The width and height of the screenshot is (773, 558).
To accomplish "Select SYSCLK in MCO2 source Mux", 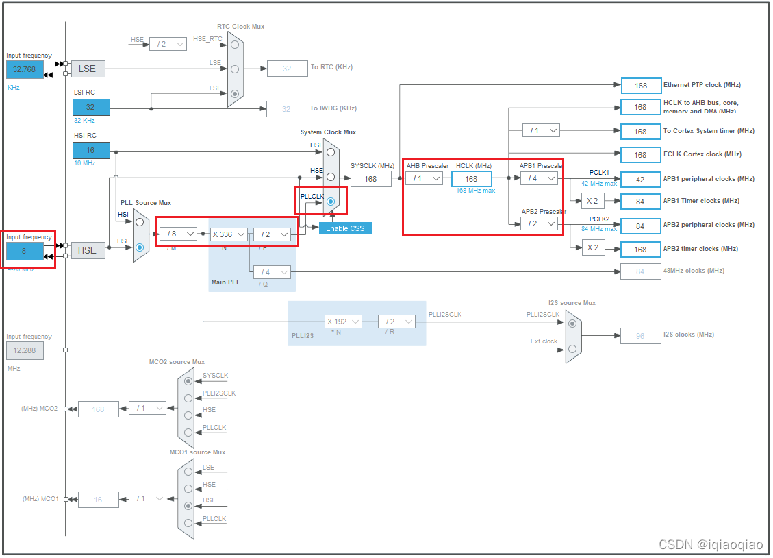I will coord(188,381).
